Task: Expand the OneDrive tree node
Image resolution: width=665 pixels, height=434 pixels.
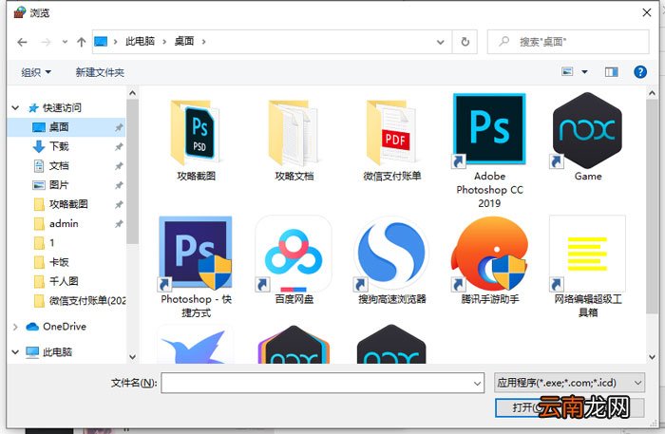Action: tap(15, 327)
